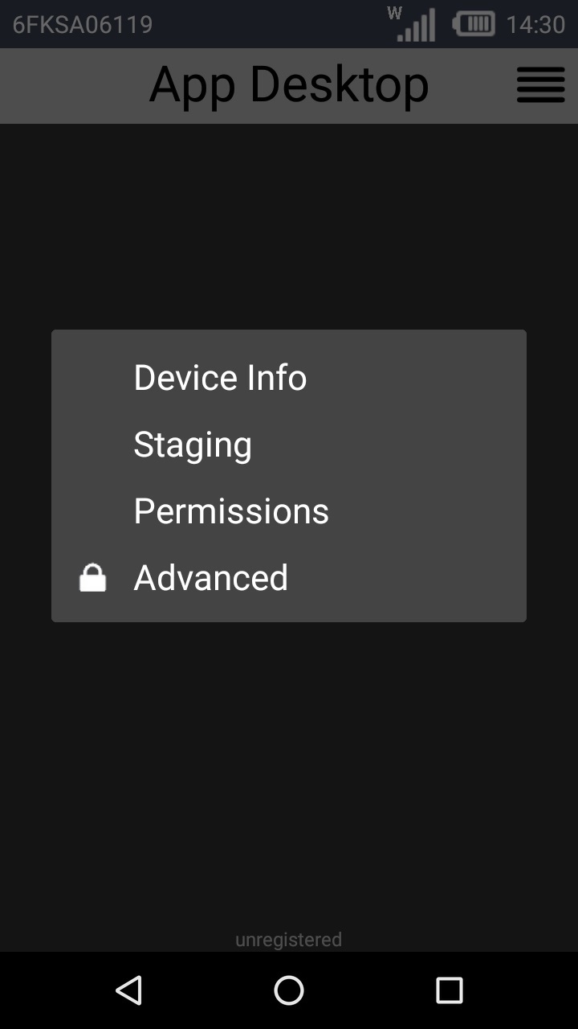Tap the App Desktop title text
The height and width of the screenshot is (1029, 578).
coord(288,84)
